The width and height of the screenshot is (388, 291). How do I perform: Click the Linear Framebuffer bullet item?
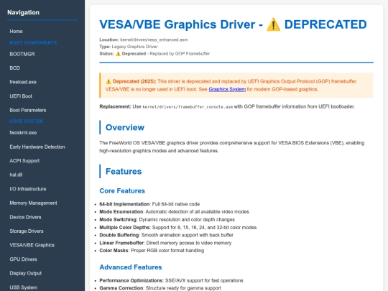click(x=165, y=243)
